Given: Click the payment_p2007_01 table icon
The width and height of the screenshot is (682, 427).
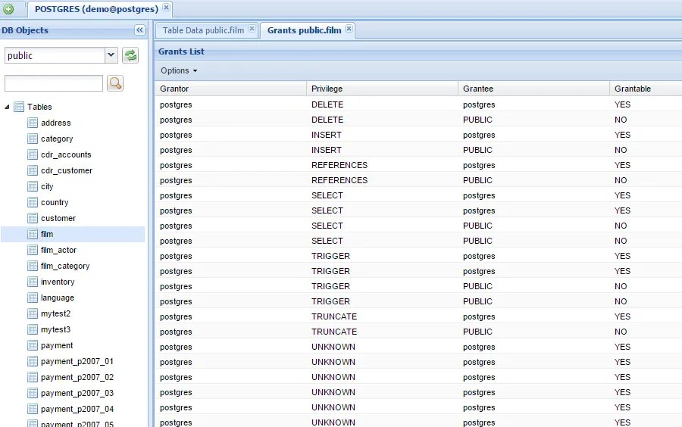Looking at the screenshot, I should [x=33, y=361].
